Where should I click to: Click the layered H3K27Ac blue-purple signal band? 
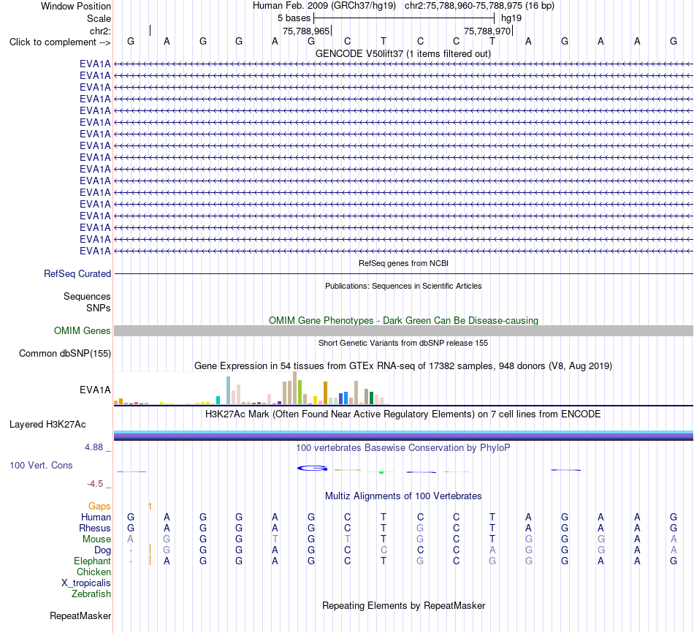click(x=403, y=436)
